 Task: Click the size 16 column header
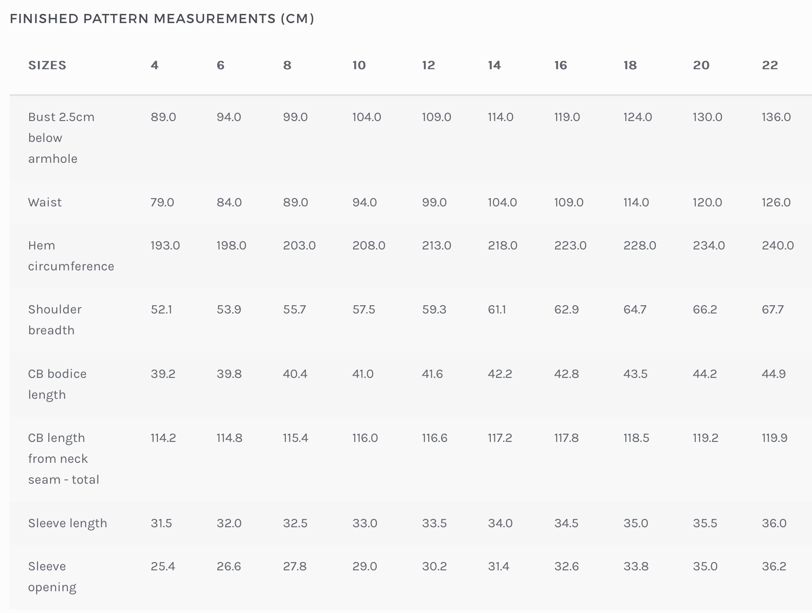pos(560,65)
